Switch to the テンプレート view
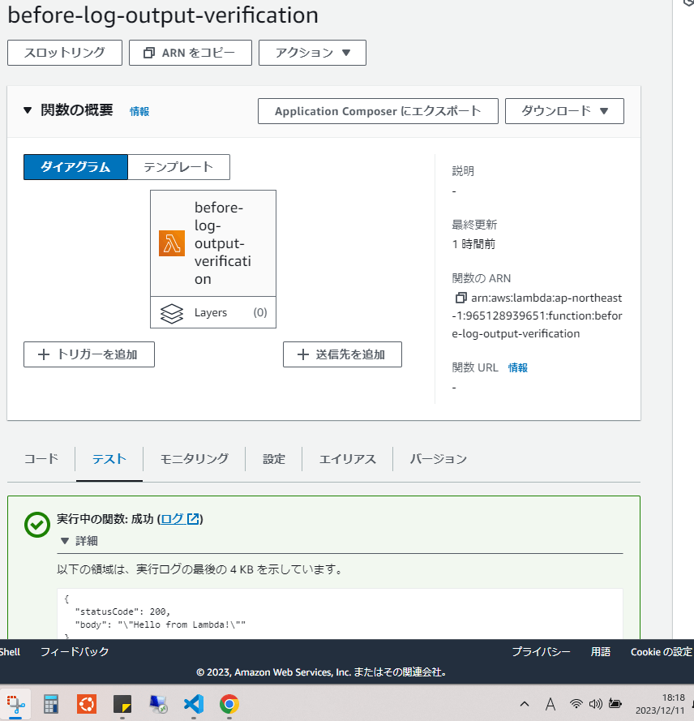The width and height of the screenshot is (694, 721). (178, 167)
